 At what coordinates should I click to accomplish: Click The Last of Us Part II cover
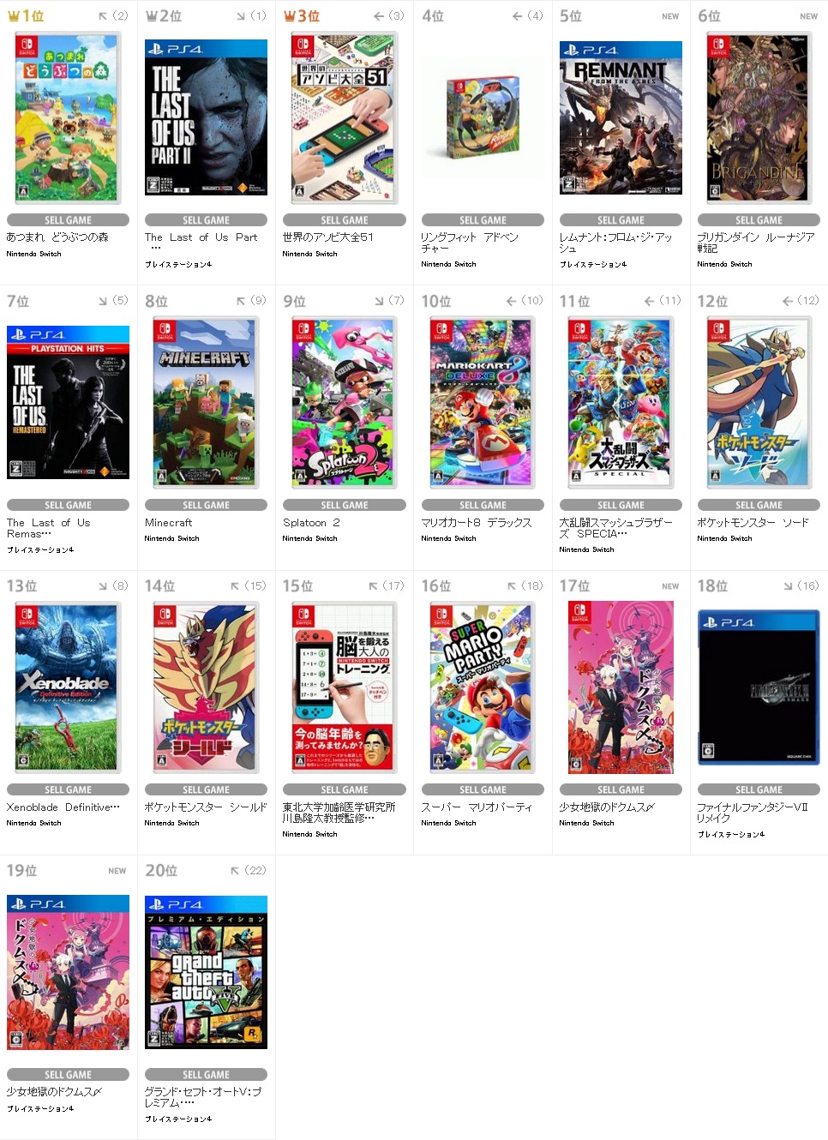(x=206, y=117)
